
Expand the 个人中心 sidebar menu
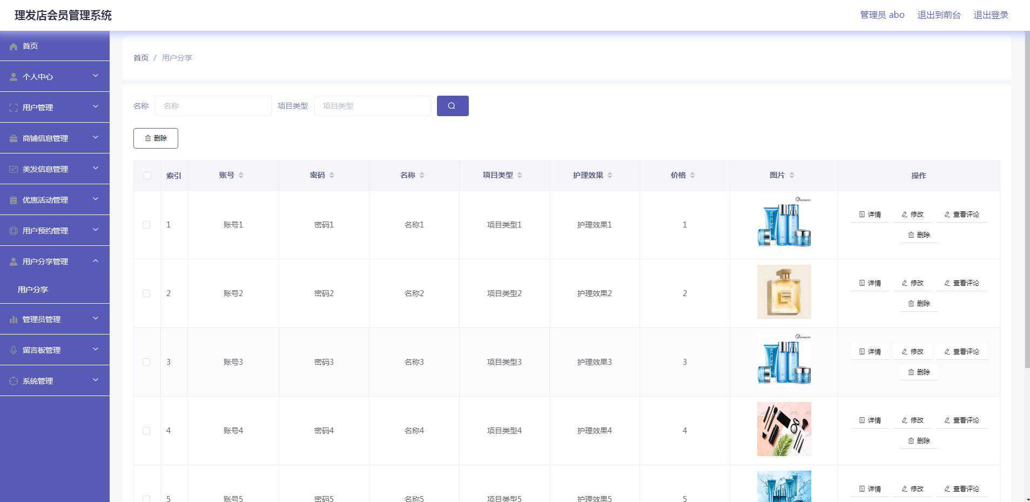[55, 77]
